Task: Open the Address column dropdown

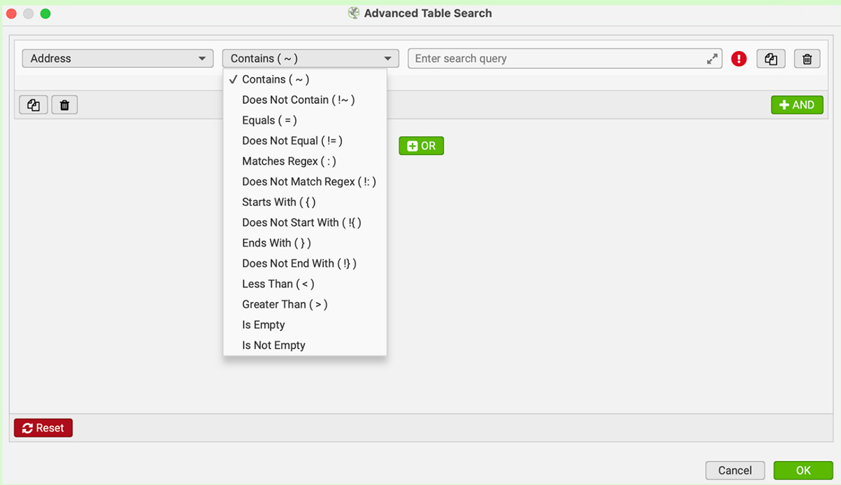Action: (x=118, y=59)
